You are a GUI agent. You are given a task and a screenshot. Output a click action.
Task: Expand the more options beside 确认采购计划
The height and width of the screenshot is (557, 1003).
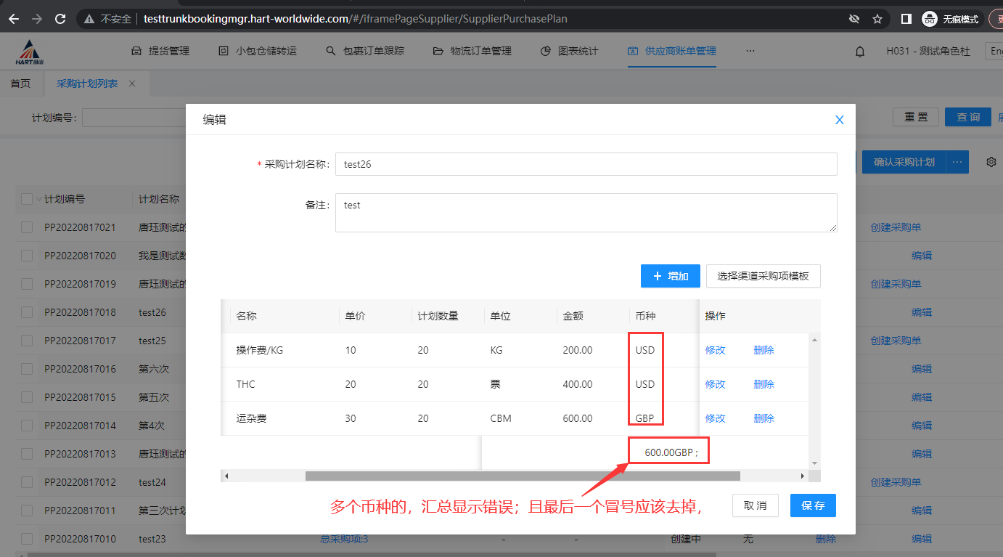click(957, 162)
